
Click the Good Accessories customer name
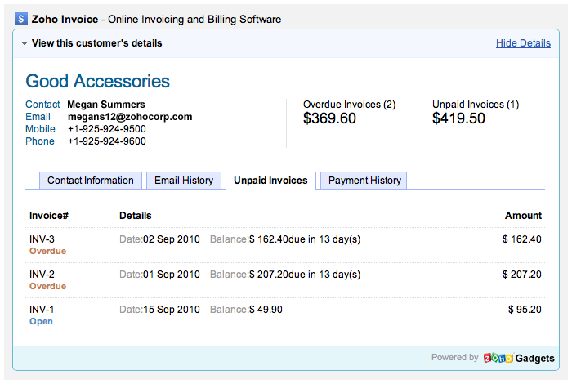click(98, 81)
